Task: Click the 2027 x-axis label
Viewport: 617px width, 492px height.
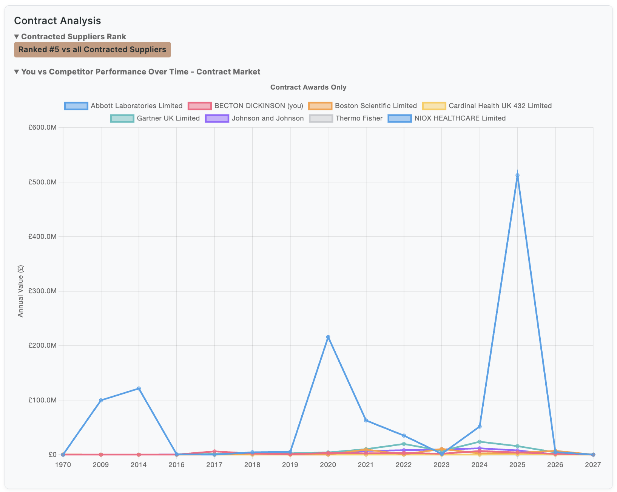Action: pos(593,465)
